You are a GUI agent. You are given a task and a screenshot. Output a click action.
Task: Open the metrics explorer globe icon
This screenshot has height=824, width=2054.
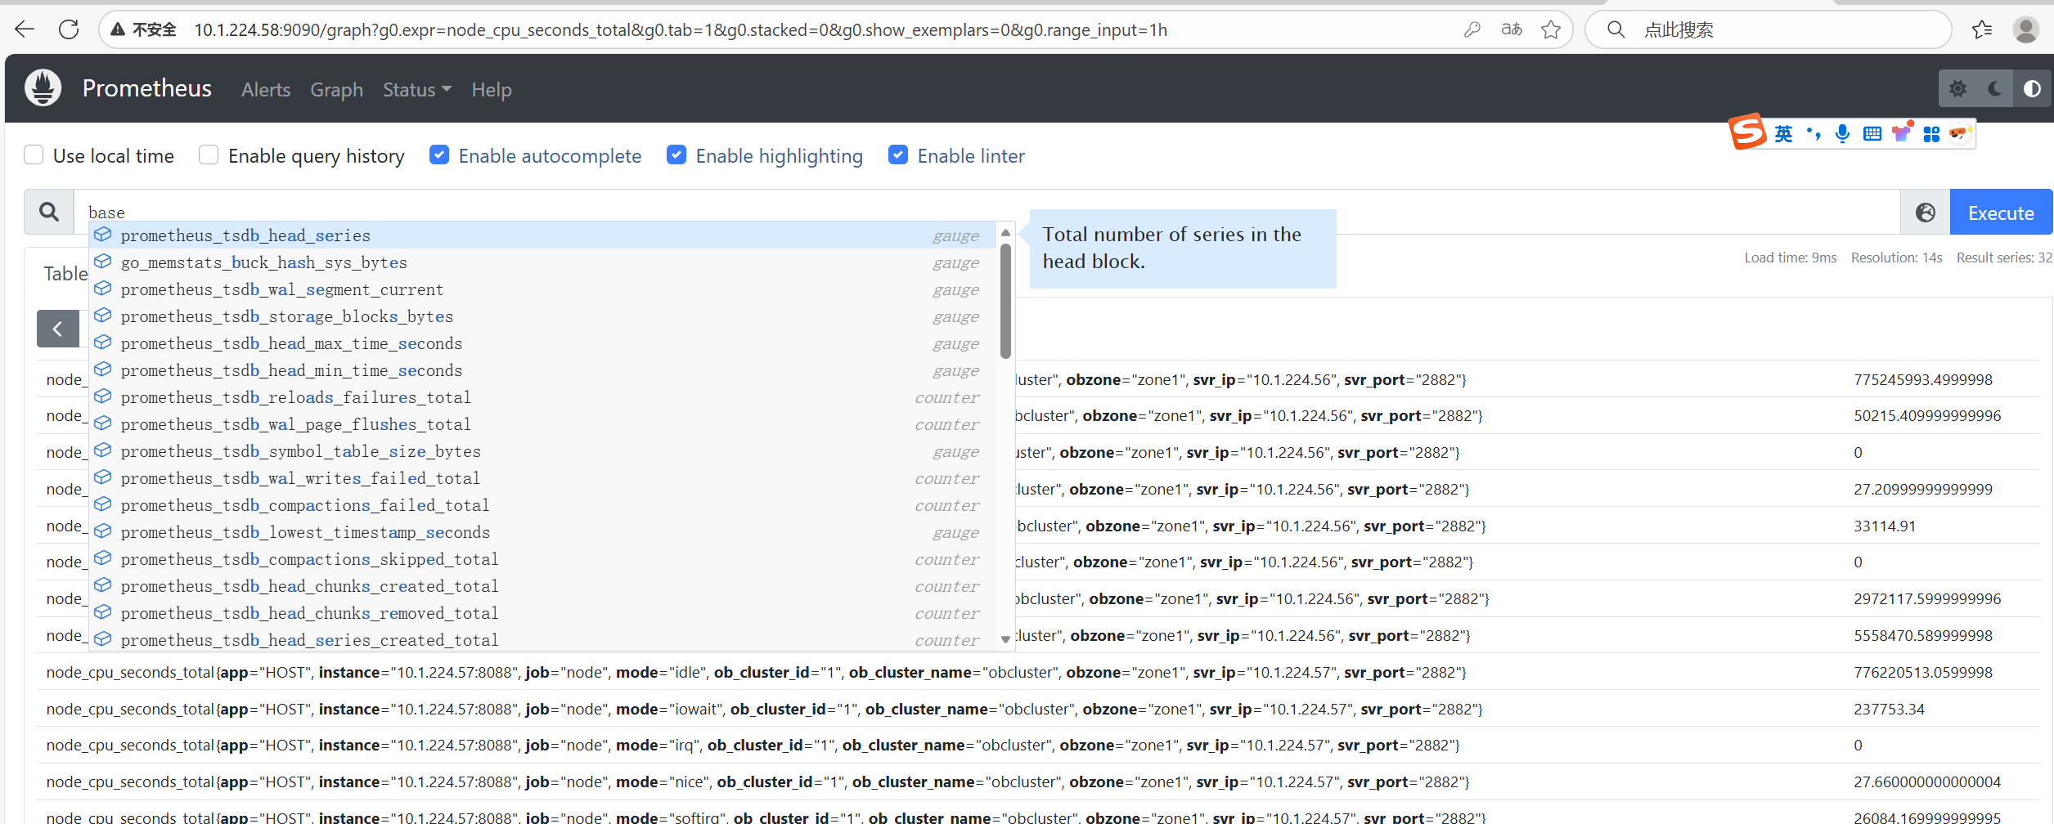[1925, 213]
